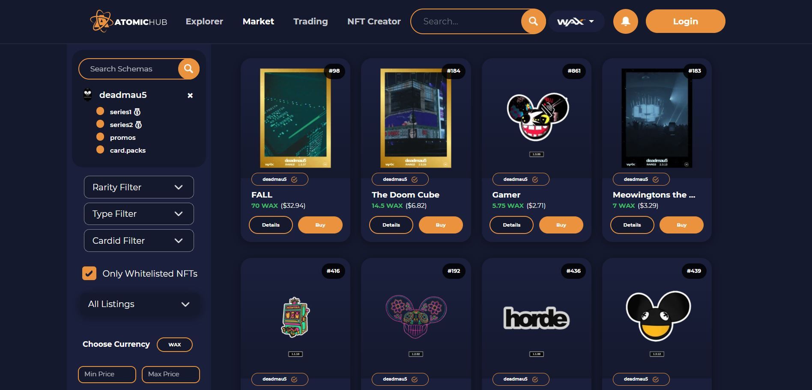Open the Cardid Filter dropdown
Image resolution: width=812 pixels, height=390 pixels.
pyautogui.click(x=139, y=240)
